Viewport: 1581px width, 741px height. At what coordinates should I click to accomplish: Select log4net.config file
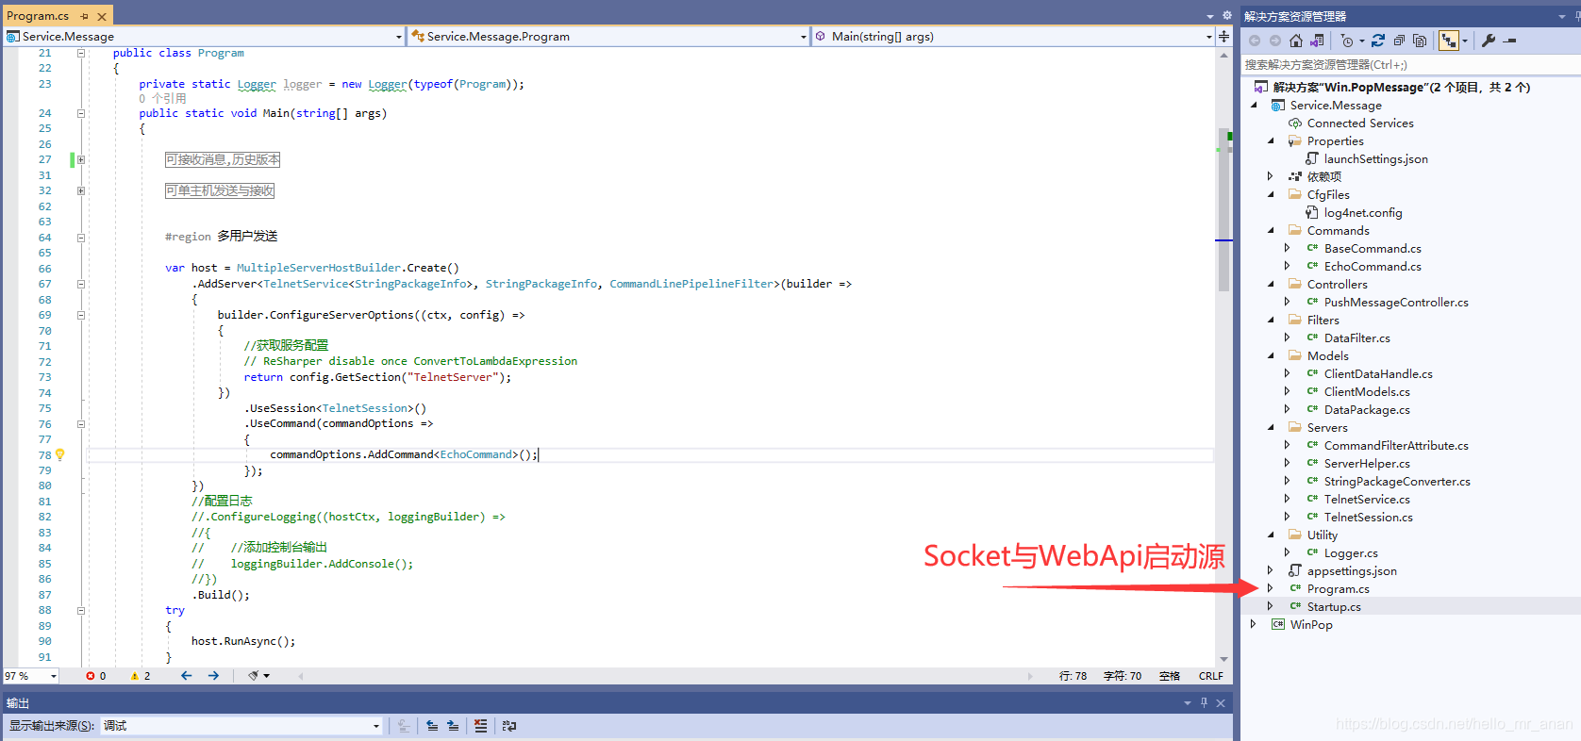coord(1363,213)
